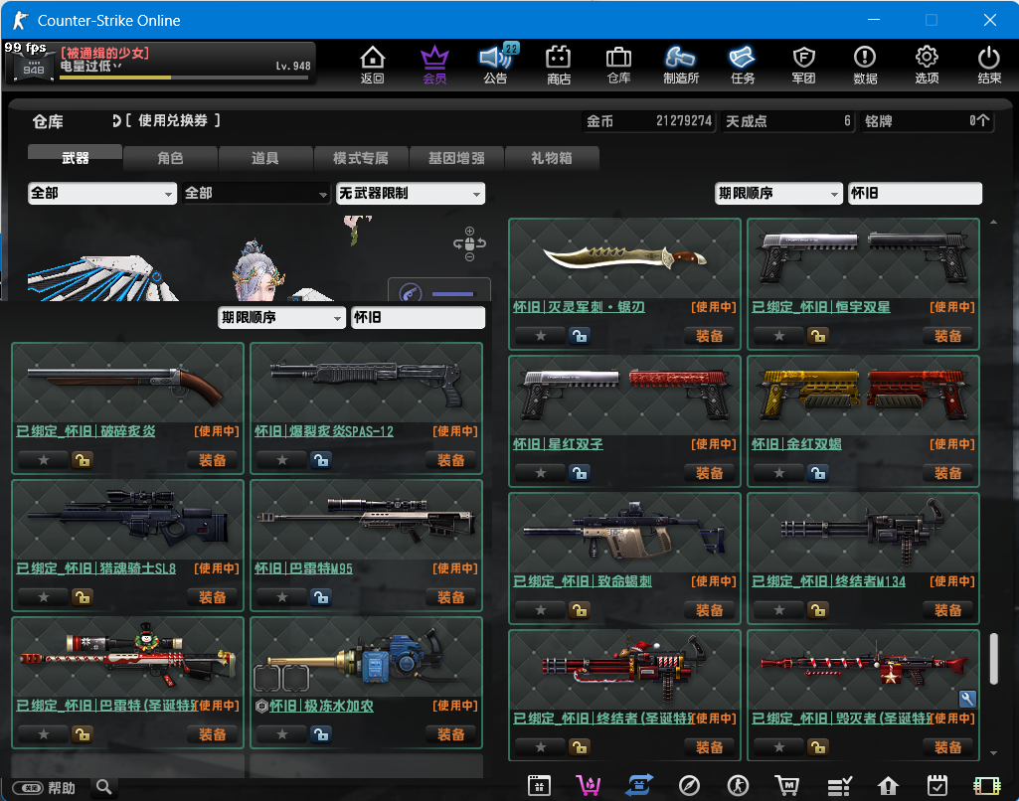The width and height of the screenshot is (1019, 801).
Task: Click the Lv. 948 experience progress bar
Action: (x=184, y=78)
